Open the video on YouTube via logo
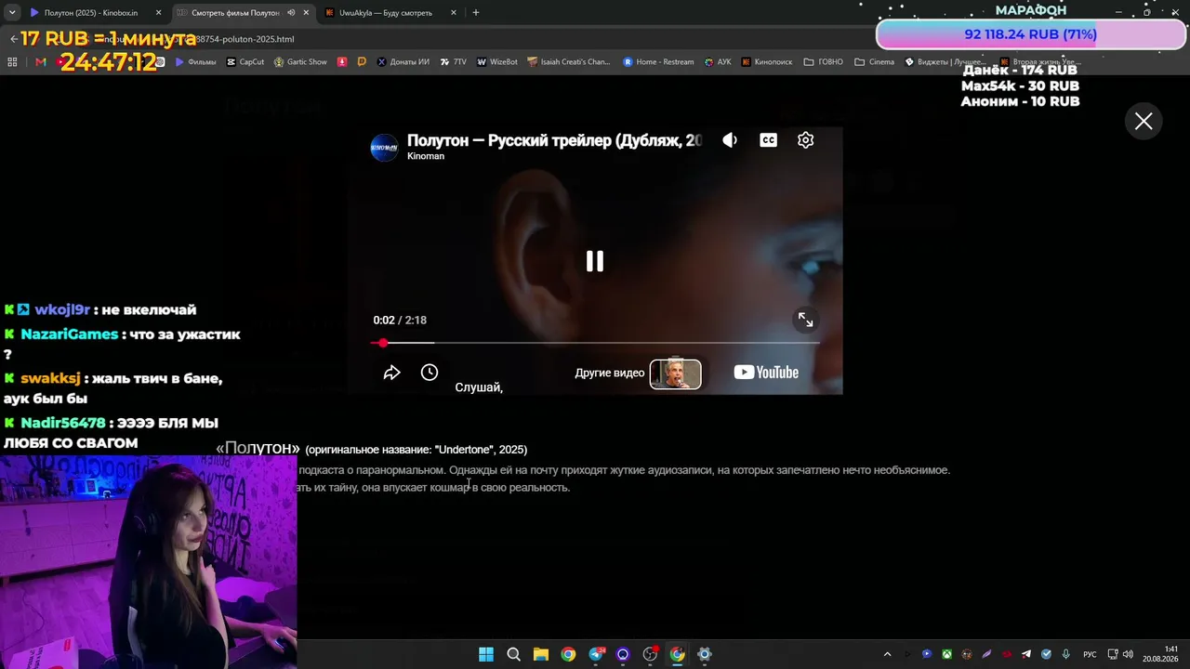This screenshot has height=669, width=1190. [x=766, y=373]
